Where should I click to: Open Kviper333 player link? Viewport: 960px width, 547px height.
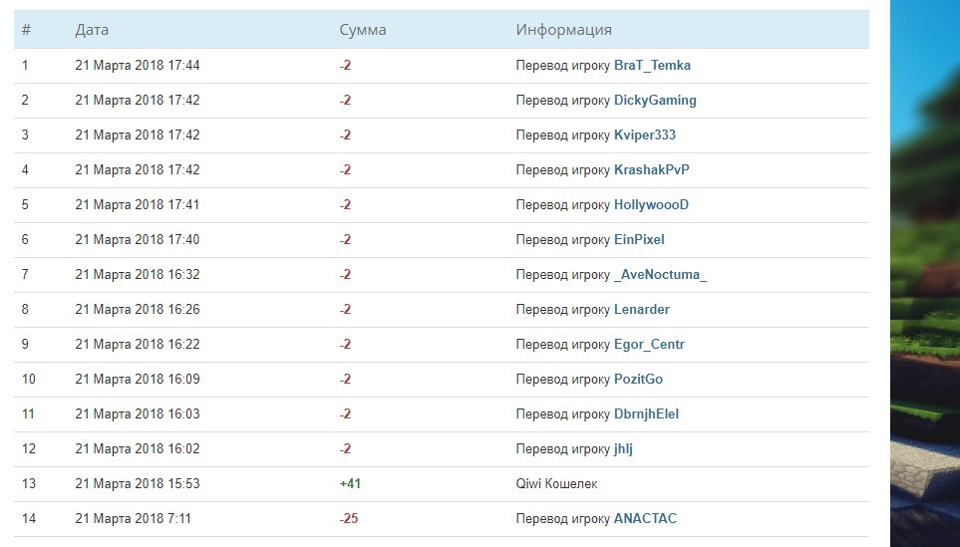coord(645,136)
